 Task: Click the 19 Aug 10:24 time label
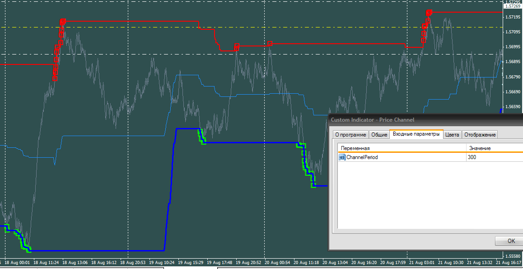coord(162,262)
